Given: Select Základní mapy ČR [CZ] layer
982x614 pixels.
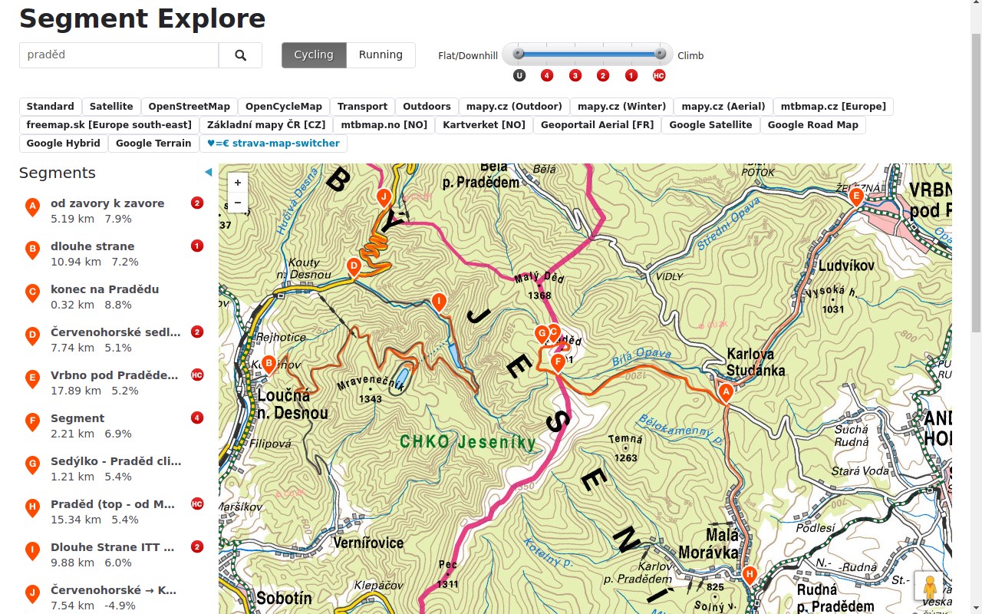Looking at the screenshot, I should (x=266, y=125).
